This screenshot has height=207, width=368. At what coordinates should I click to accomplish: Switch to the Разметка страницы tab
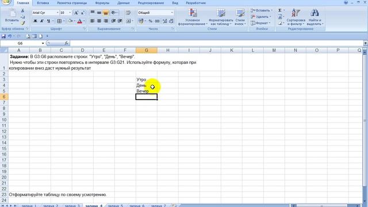[72, 3]
